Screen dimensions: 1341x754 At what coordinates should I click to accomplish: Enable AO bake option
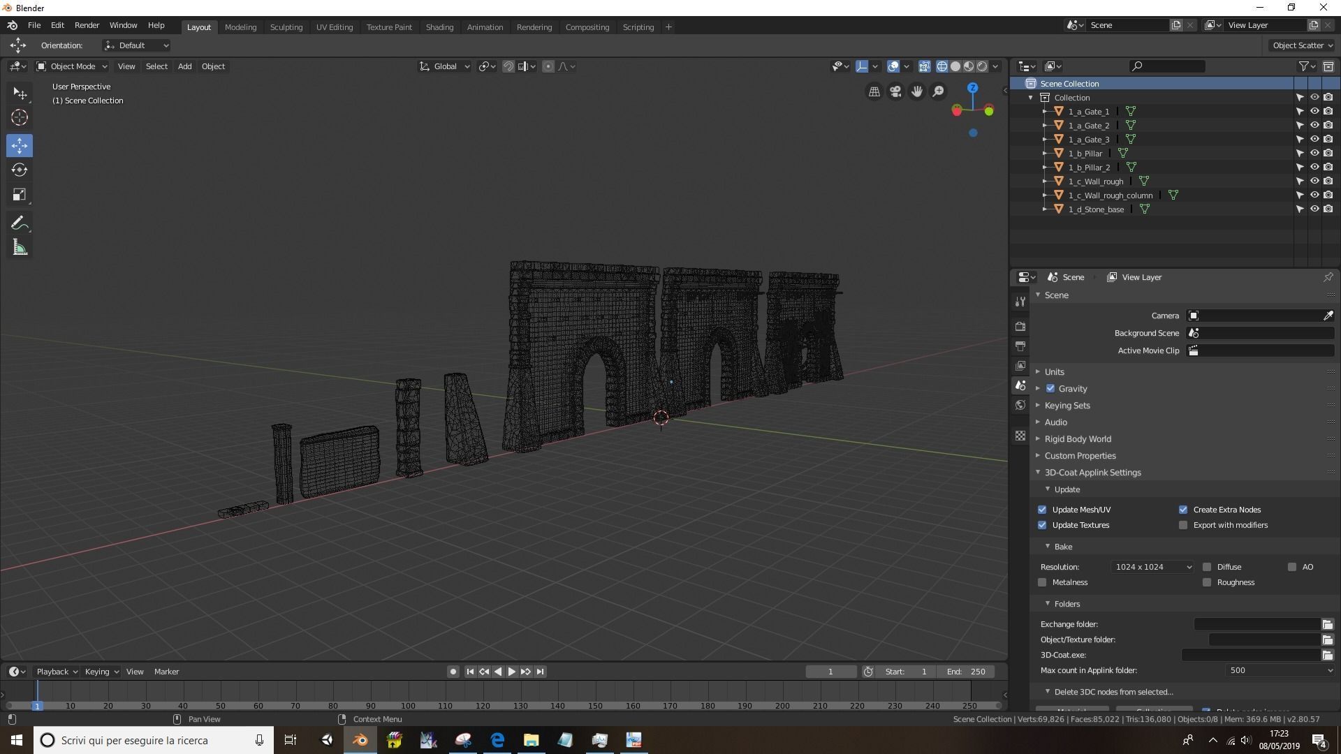[1292, 567]
